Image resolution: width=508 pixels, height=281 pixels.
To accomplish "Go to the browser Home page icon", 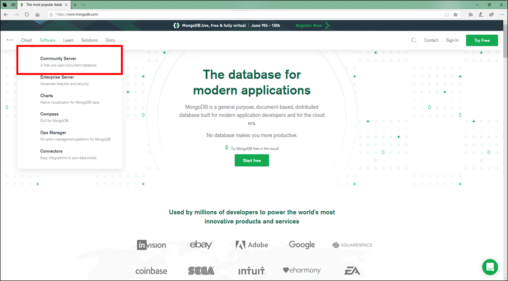I will tap(37, 15).
